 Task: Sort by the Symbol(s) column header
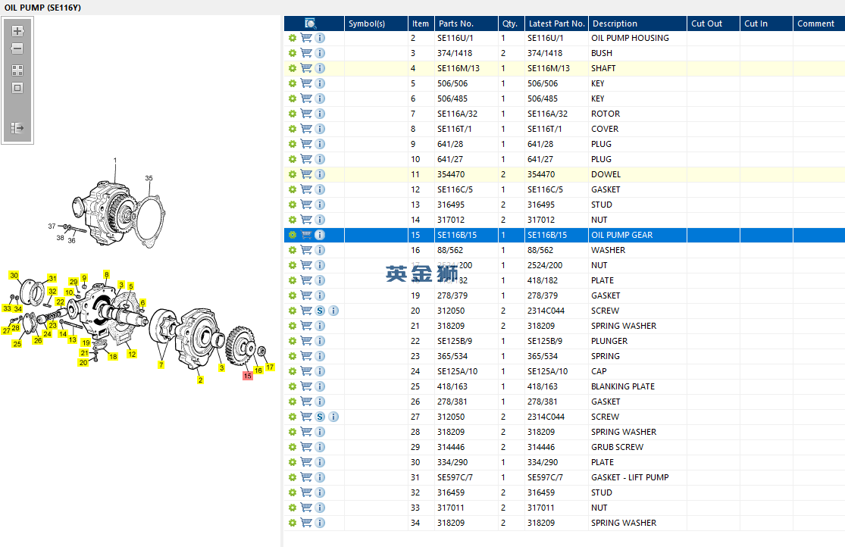[x=376, y=23]
